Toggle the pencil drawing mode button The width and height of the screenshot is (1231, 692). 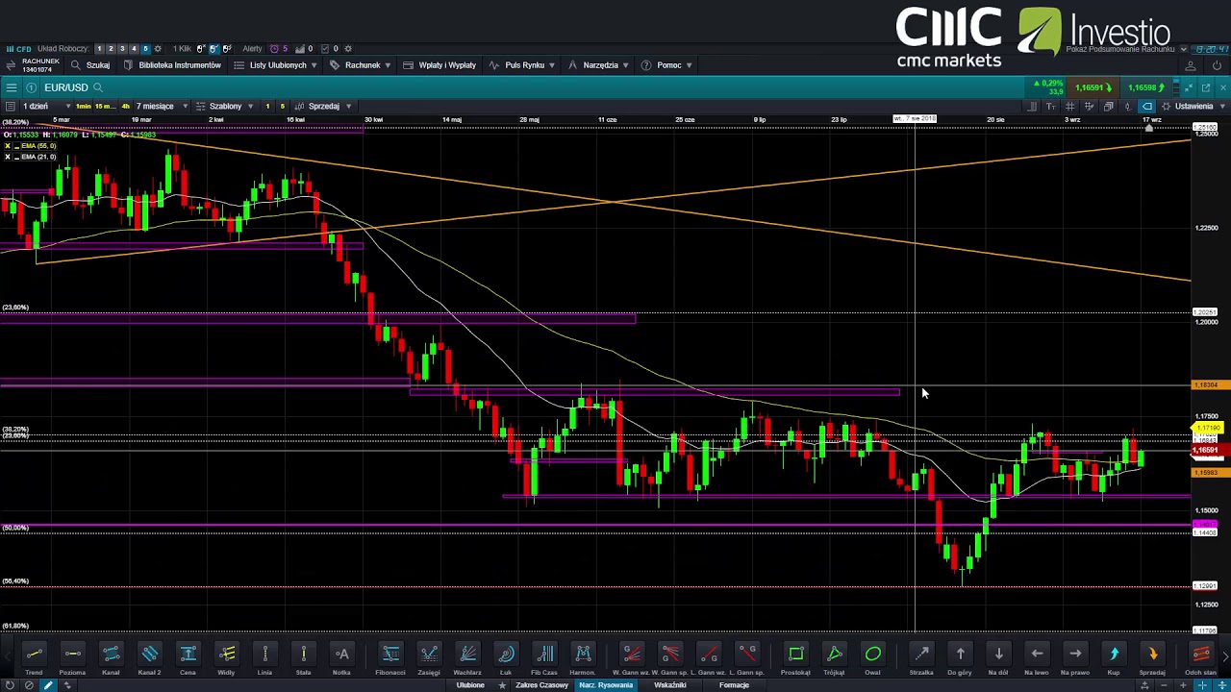click(47, 685)
